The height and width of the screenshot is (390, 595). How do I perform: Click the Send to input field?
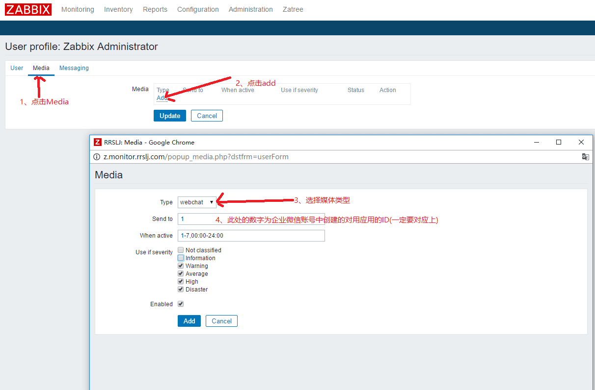(251, 219)
